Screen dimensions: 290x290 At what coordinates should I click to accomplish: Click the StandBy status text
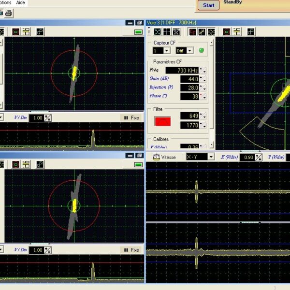tap(232, 2)
